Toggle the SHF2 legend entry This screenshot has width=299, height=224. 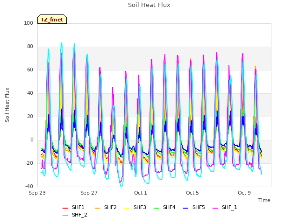click(x=106, y=207)
